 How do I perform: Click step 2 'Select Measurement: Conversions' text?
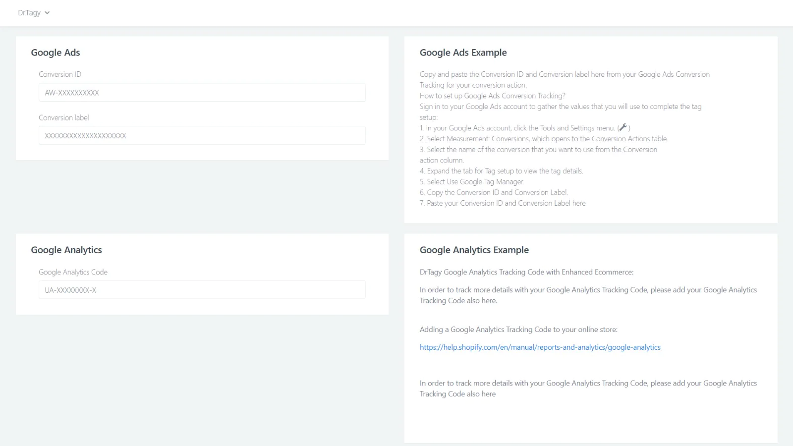tap(544, 139)
